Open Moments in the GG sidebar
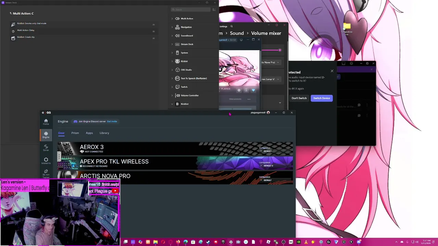 [x=46, y=161]
